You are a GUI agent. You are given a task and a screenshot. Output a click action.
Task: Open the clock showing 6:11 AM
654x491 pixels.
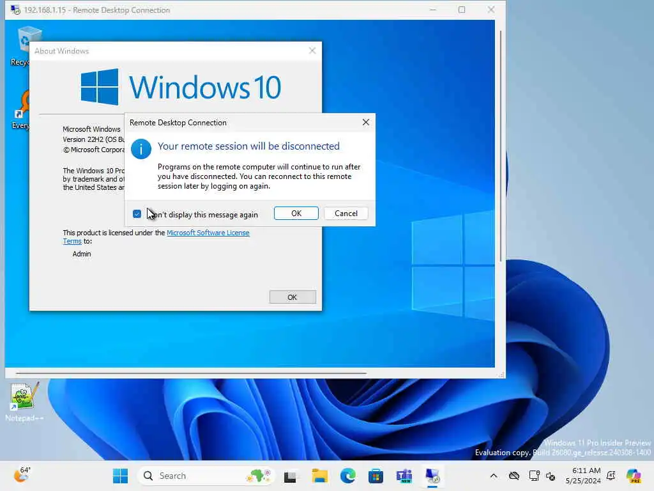pos(583,476)
